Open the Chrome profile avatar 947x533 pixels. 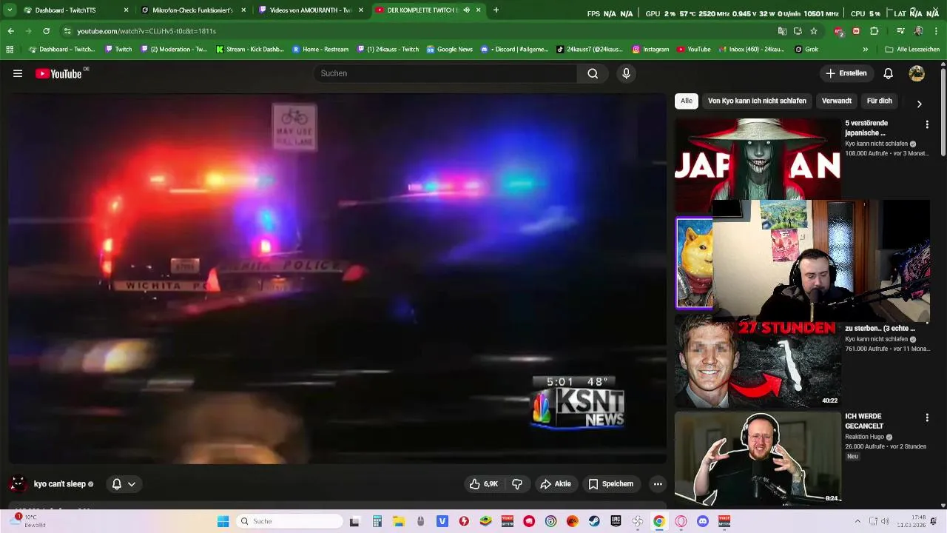point(918,31)
